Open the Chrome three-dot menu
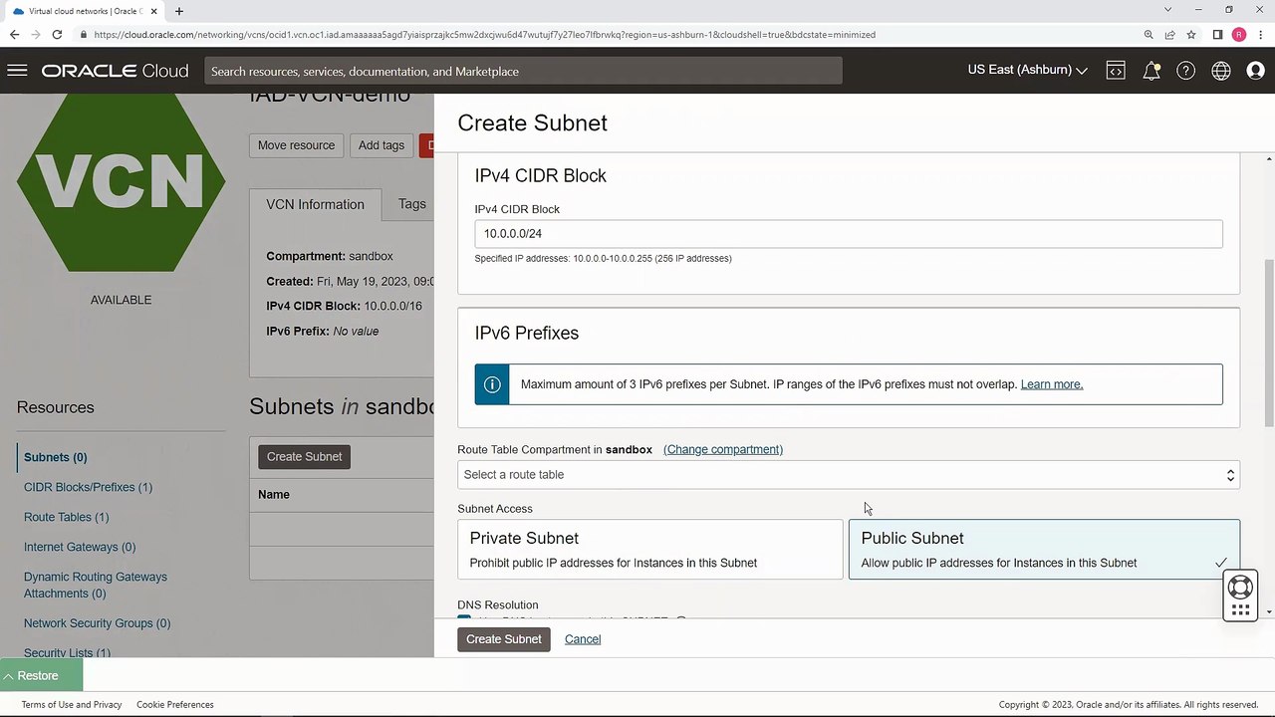Screen dimensions: 1275x717 (1260, 34)
